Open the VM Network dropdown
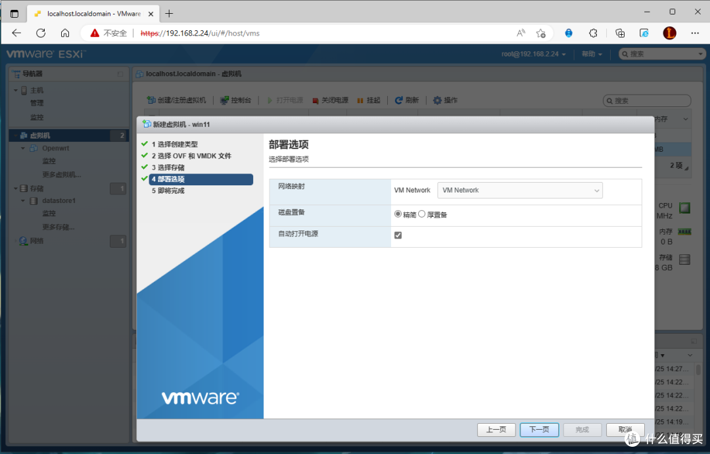Screen dimensions: 710x454 coord(519,191)
